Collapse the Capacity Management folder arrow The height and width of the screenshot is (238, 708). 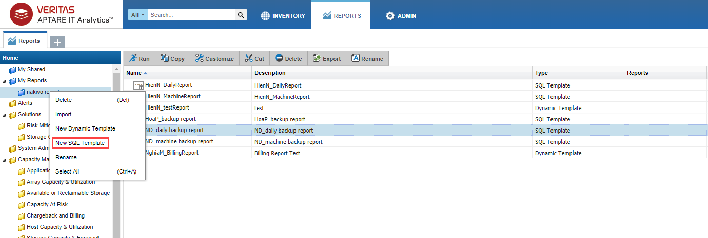point(5,160)
